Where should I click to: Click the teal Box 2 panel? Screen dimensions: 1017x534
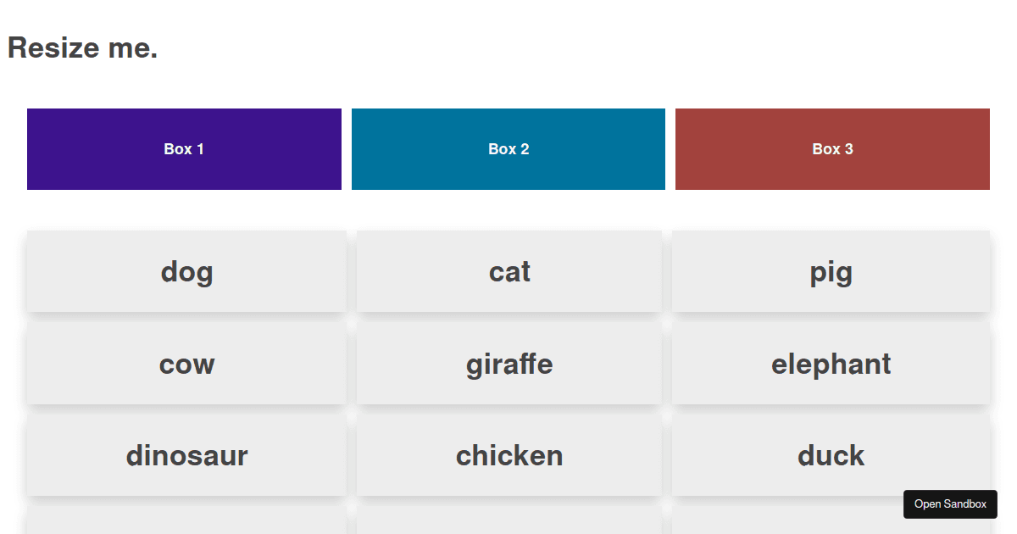[x=508, y=148]
